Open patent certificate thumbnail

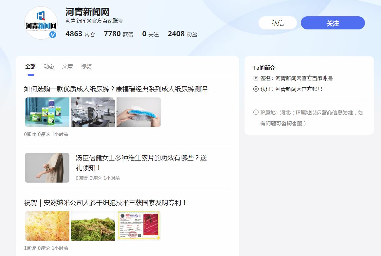point(139,226)
